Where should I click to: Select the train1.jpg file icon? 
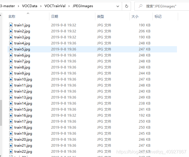(x=11, y=25)
